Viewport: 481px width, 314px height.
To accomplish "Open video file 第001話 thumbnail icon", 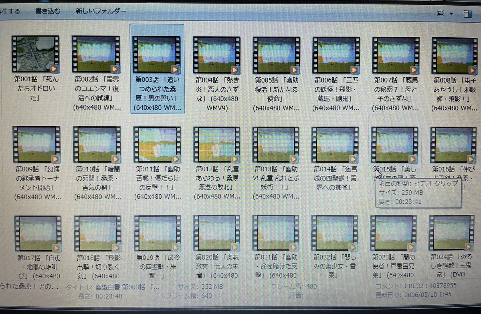I will click(35, 54).
